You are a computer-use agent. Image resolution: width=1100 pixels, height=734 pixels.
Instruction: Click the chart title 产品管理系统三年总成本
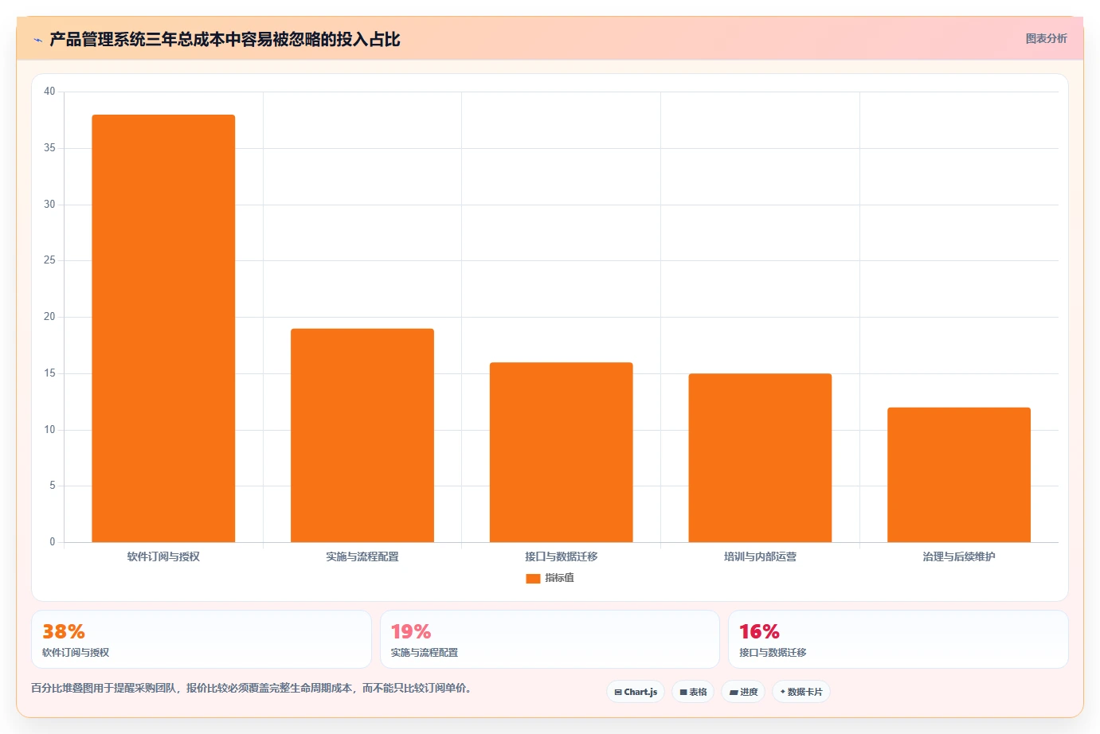tap(225, 40)
